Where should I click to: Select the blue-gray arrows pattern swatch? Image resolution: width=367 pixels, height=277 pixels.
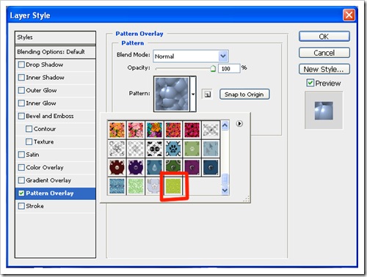(211, 149)
